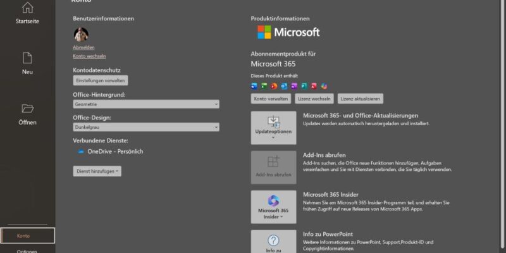This screenshot has height=253, width=506.
Task: Click the Lizenz wechseln button
Action: click(314, 99)
